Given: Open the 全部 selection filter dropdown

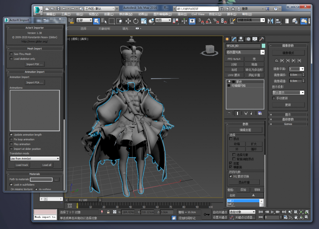Looking at the screenshot, I should click(x=84, y=20).
